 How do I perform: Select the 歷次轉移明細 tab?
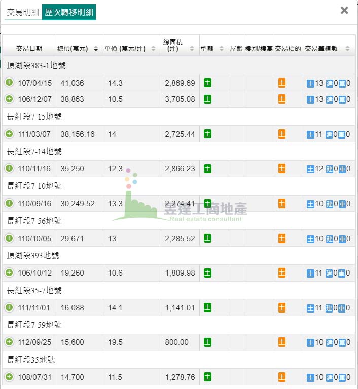pos(68,12)
